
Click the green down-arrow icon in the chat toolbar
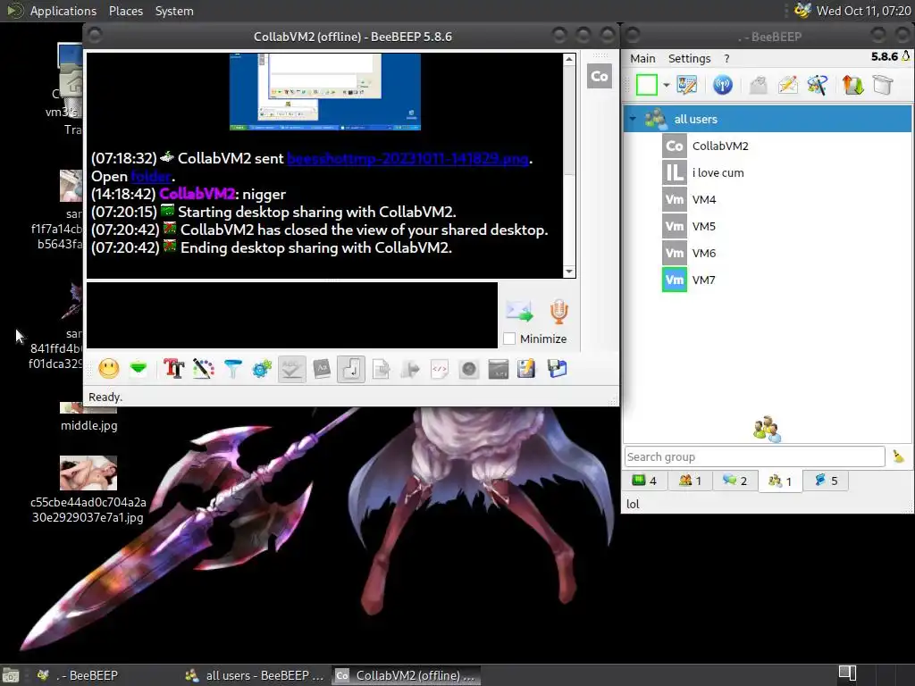139,369
